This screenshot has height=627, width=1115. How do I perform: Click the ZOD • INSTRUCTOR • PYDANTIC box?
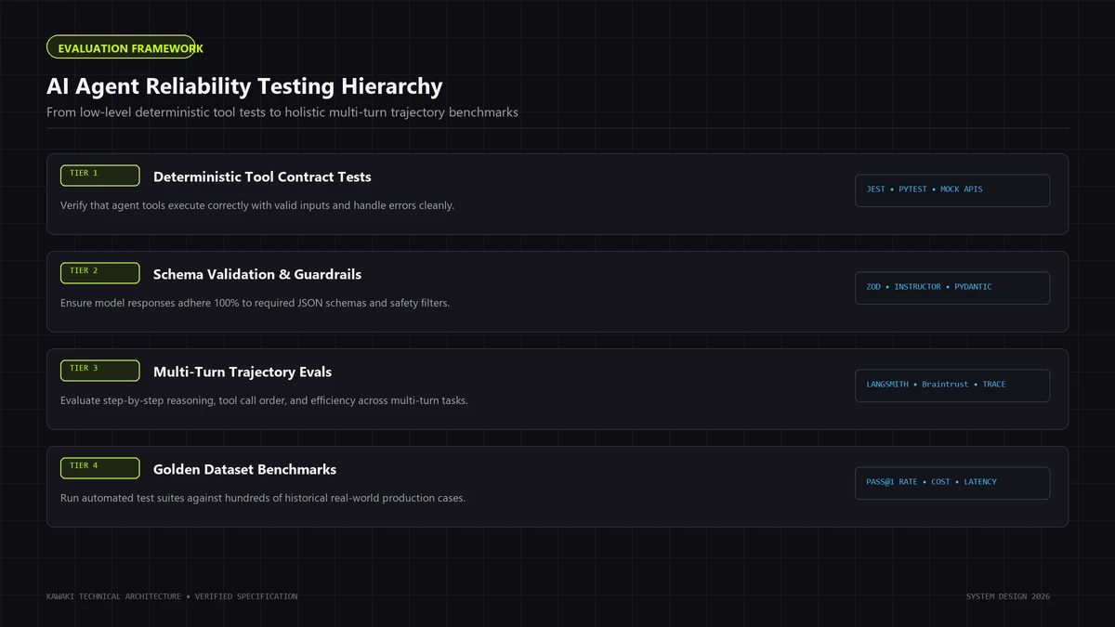pyautogui.click(x=952, y=288)
